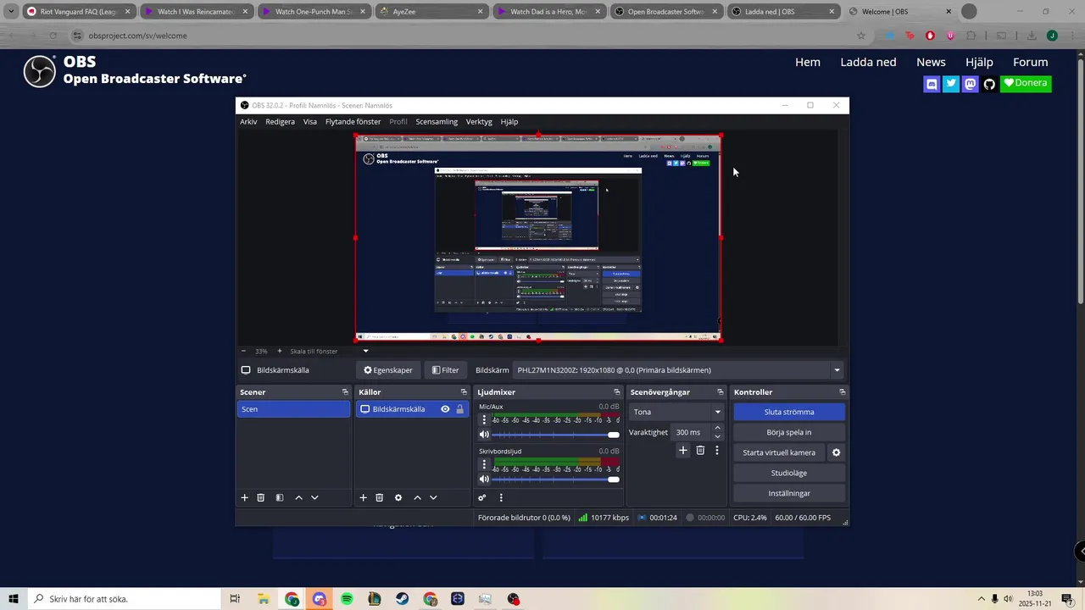The height and width of the screenshot is (610, 1085).
Task: Open Chrome tab search dropdown
Action: [x=11, y=12]
